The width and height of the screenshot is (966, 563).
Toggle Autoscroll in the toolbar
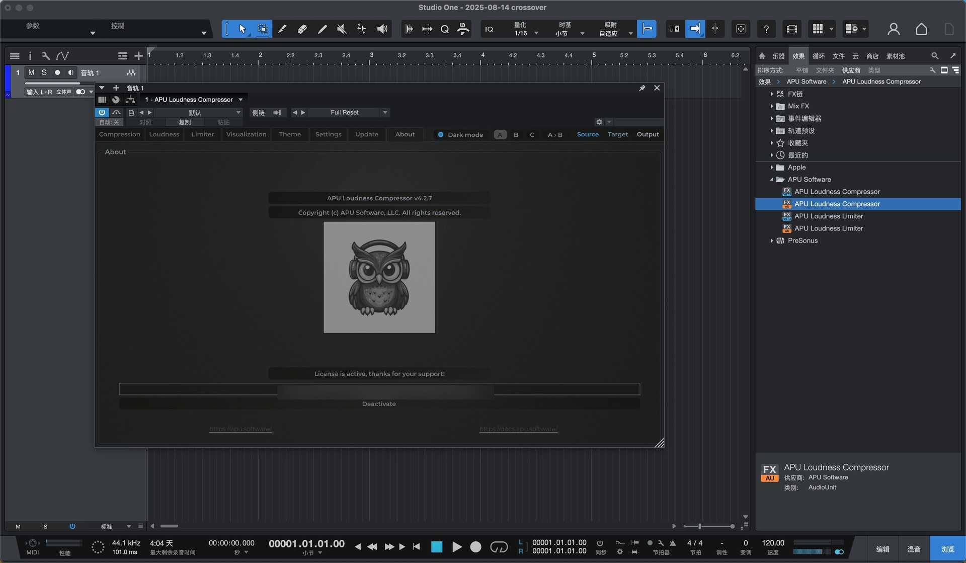(x=695, y=29)
